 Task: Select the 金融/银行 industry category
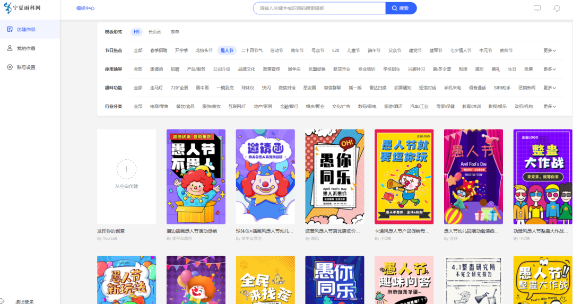tap(289, 106)
